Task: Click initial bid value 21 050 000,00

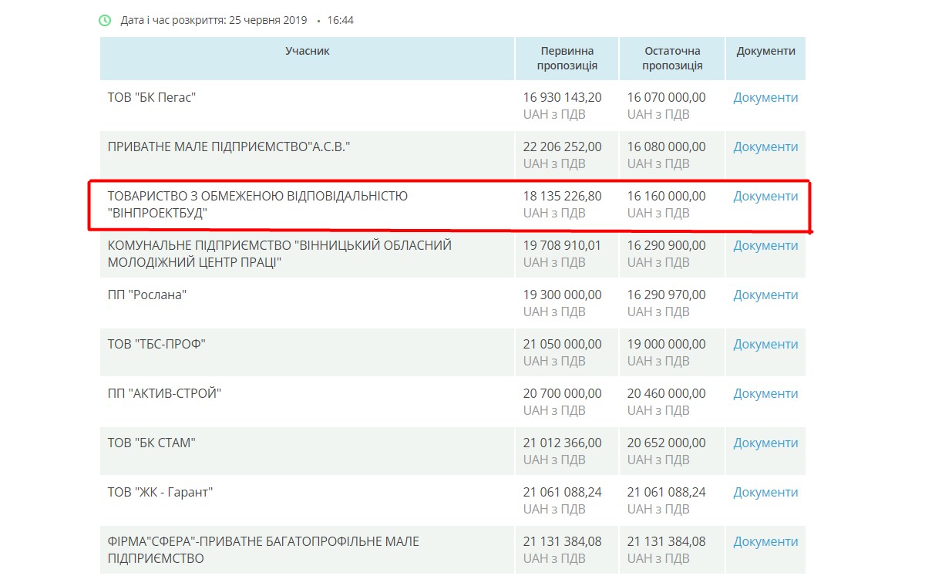Action: point(563,345)
